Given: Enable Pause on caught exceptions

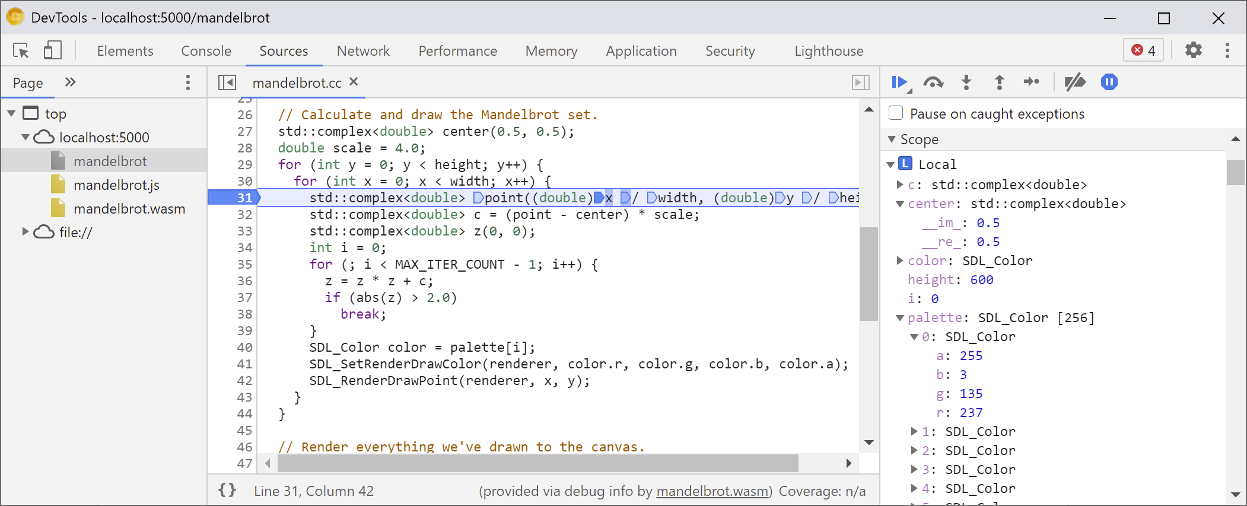Looking at the screenshot, I should tap(896, 113).
